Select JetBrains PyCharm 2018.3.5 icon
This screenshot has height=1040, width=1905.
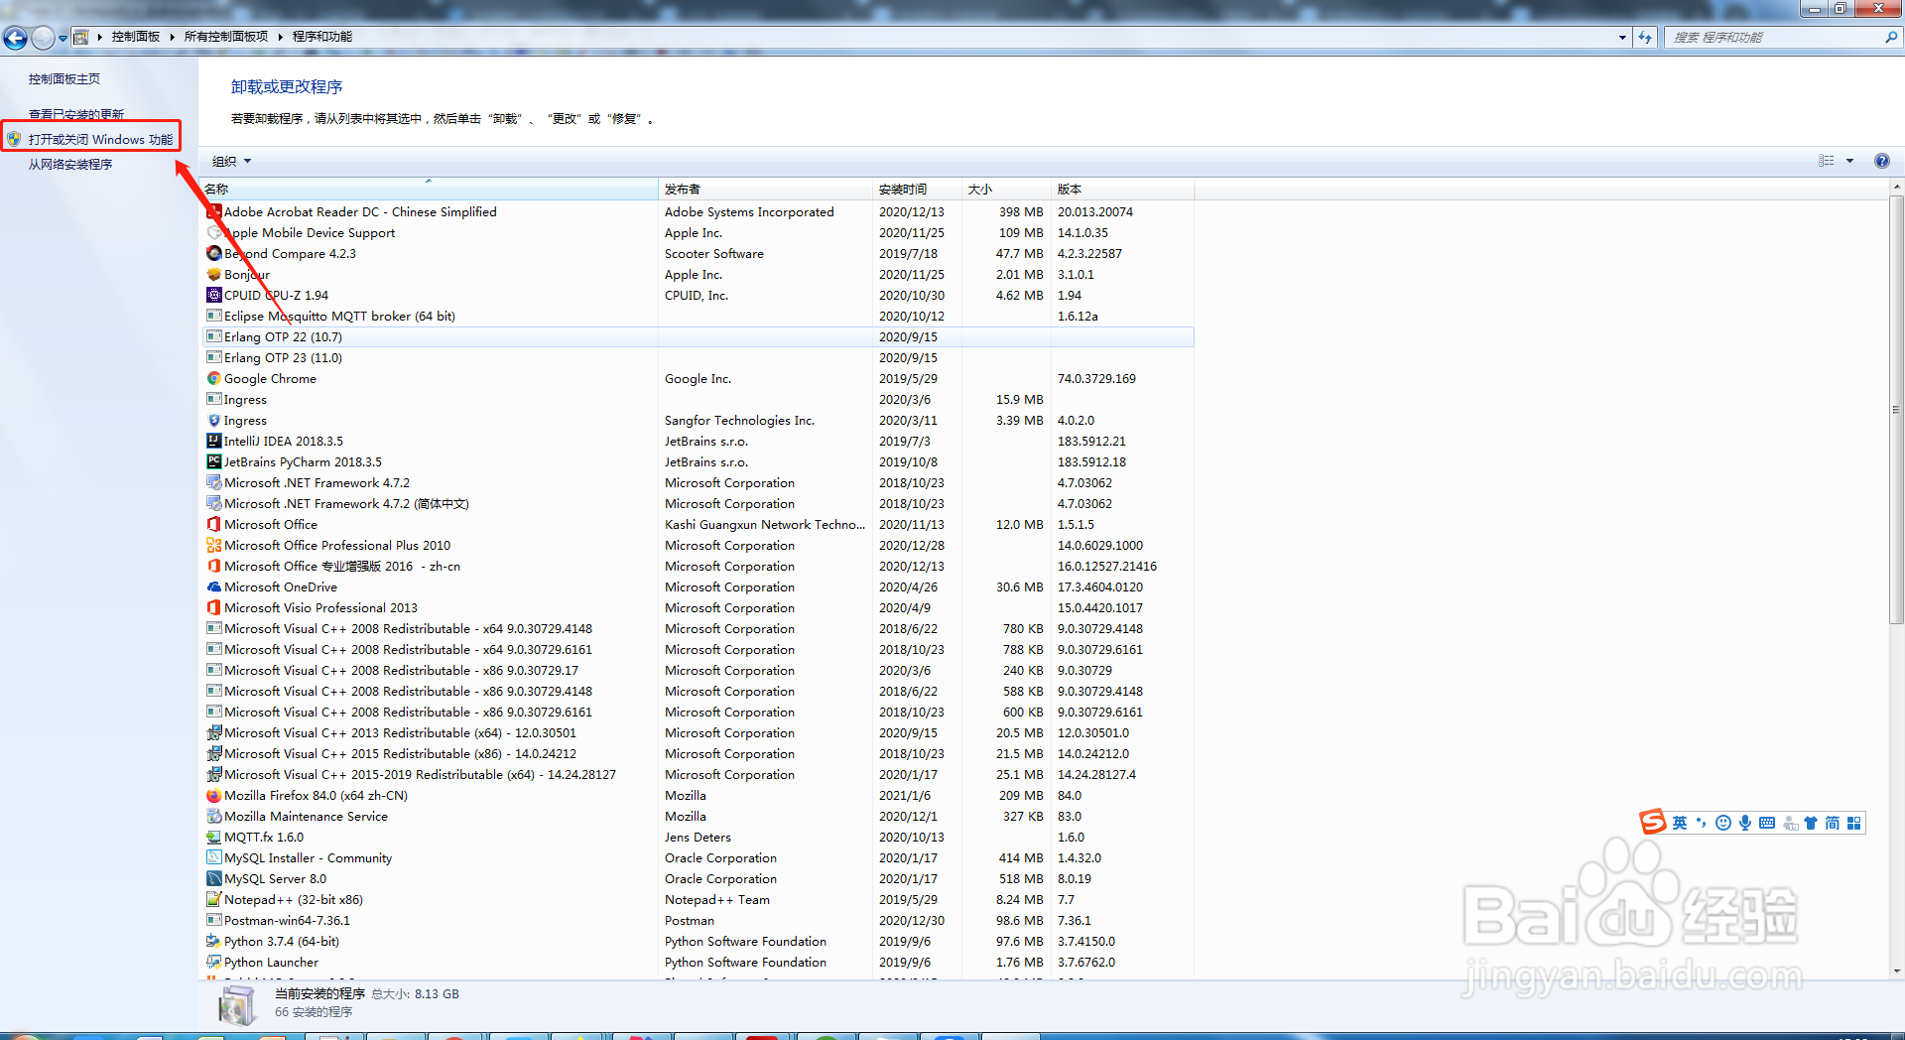pos(213,461)
